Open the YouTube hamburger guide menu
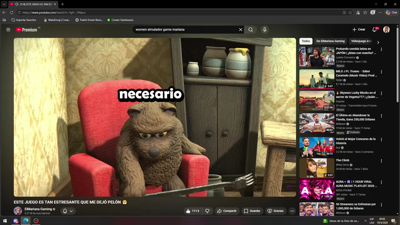Screen dimensions: 400x225 pos(8,30)
